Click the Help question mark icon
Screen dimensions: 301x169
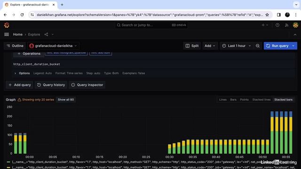(x=277, y=25)
